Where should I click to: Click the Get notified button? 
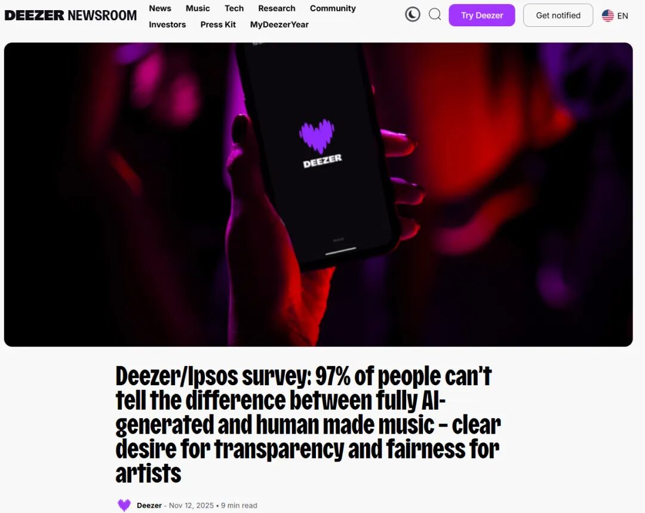point(558,15)
